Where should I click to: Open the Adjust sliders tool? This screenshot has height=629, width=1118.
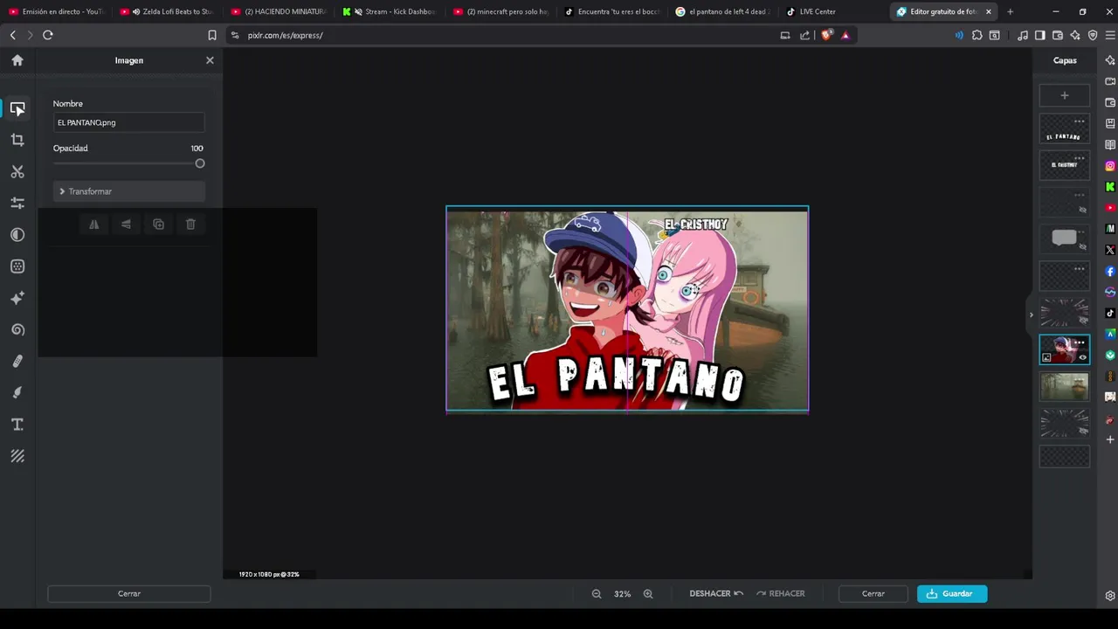pyautogui.click(x=17, y=204)
